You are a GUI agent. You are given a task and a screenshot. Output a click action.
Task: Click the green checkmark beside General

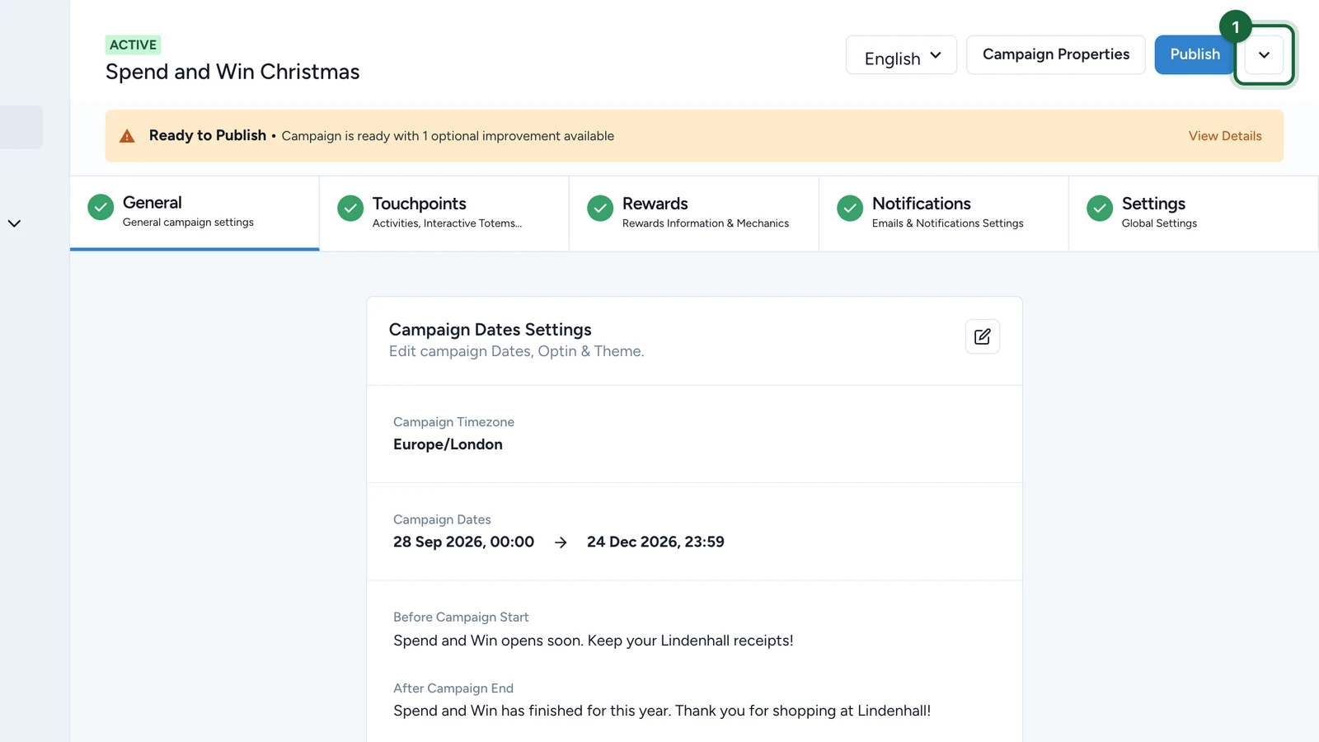click(101, 207)
